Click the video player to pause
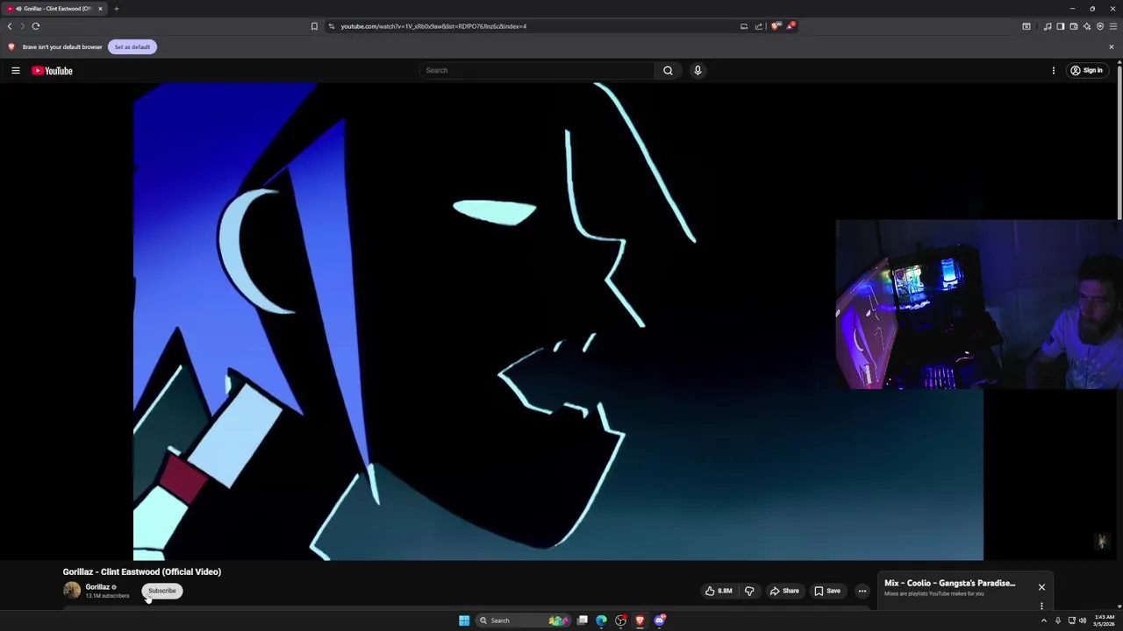 pyautogui.click(x=558, y=322)
